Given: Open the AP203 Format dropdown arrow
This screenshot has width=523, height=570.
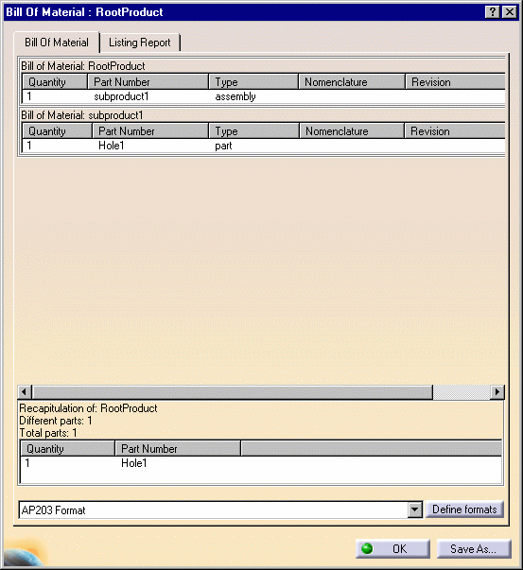Looking at the screenshot, I should pos(414,510).
